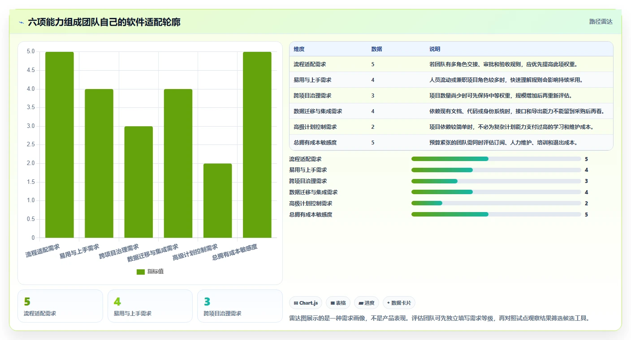Click the 高级计划控制需求 bar in the chart
The image size is (631, 340).
point(218,200)
